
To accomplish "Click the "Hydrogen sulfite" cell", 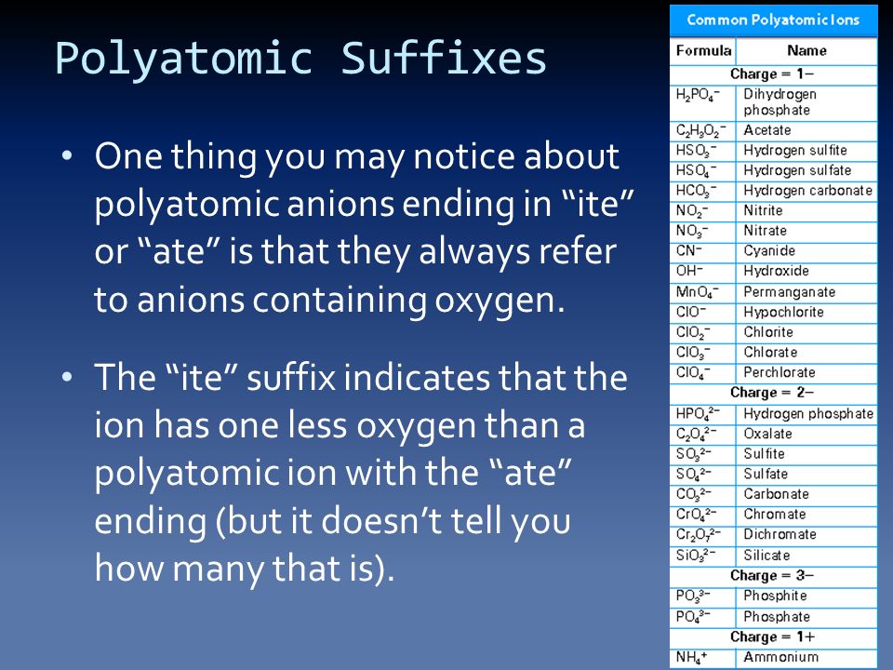I will click(806, 151).
